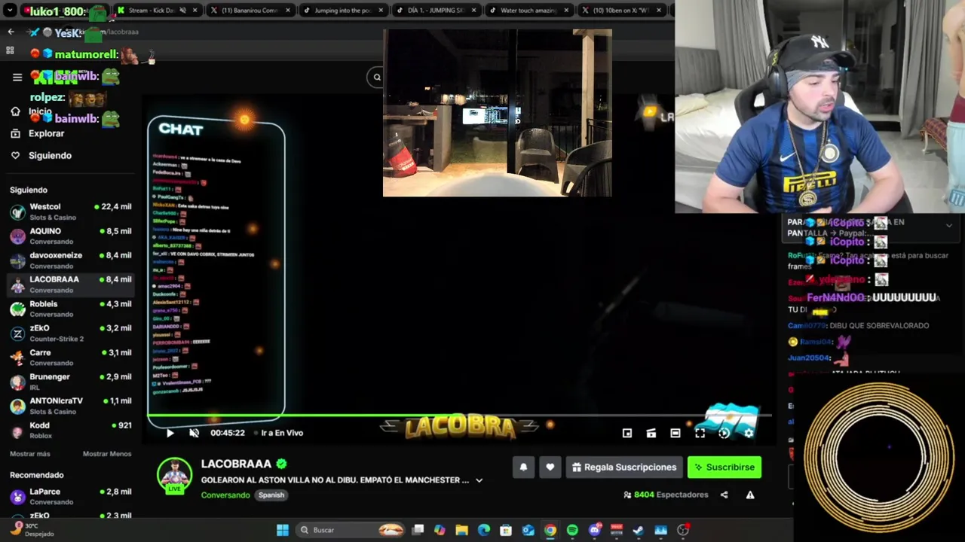Viewport: 965px width, 542px height.
Task: Open the Kick hamburger menu
Action: [17, 77]
